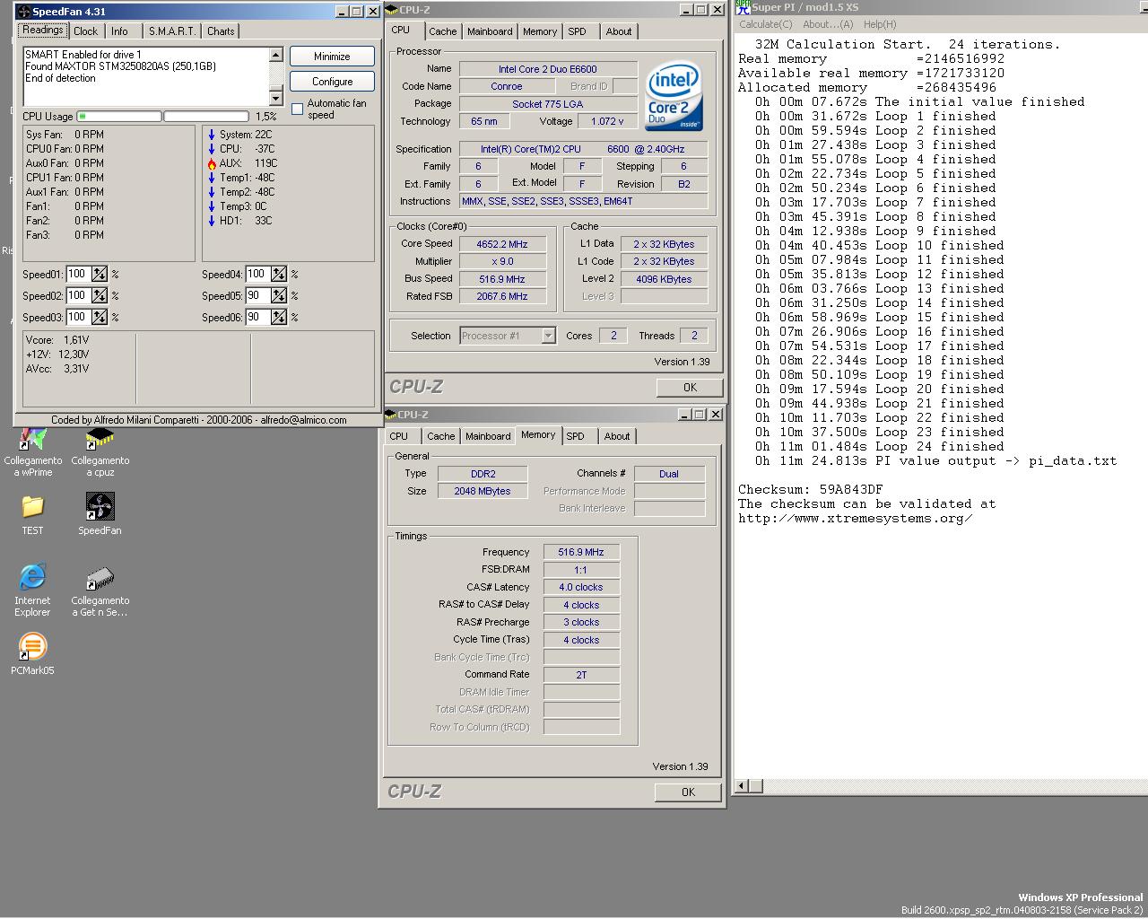
Task: Click the Speed01 value field
Action: click(x=78, y=274)
